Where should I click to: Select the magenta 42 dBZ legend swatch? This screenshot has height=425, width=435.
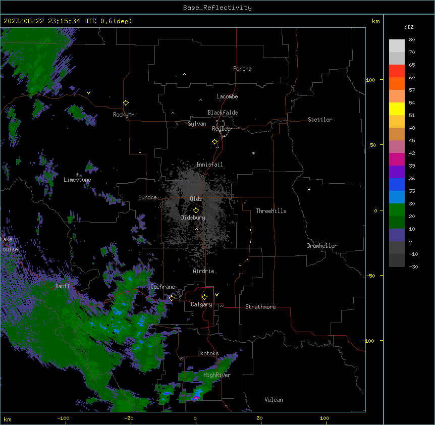[x=397, y=159]
